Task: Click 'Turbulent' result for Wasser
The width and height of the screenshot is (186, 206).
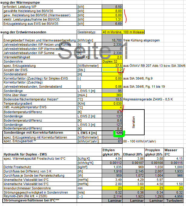Action: click(174, 201)
